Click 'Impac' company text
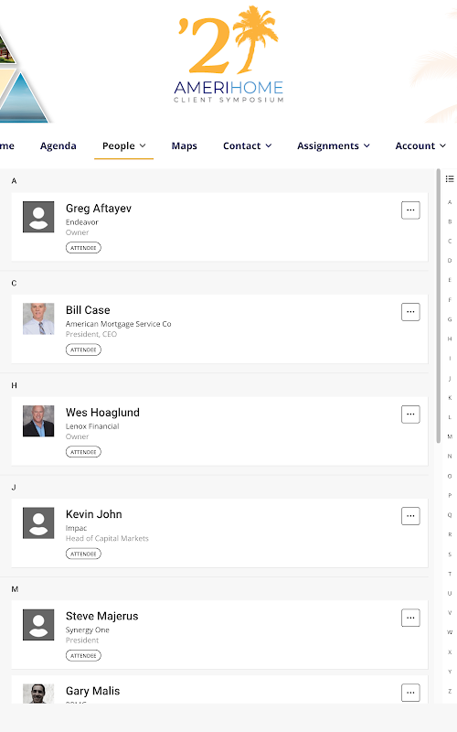This screenshot has width=457, height=732. pos(76,528)
